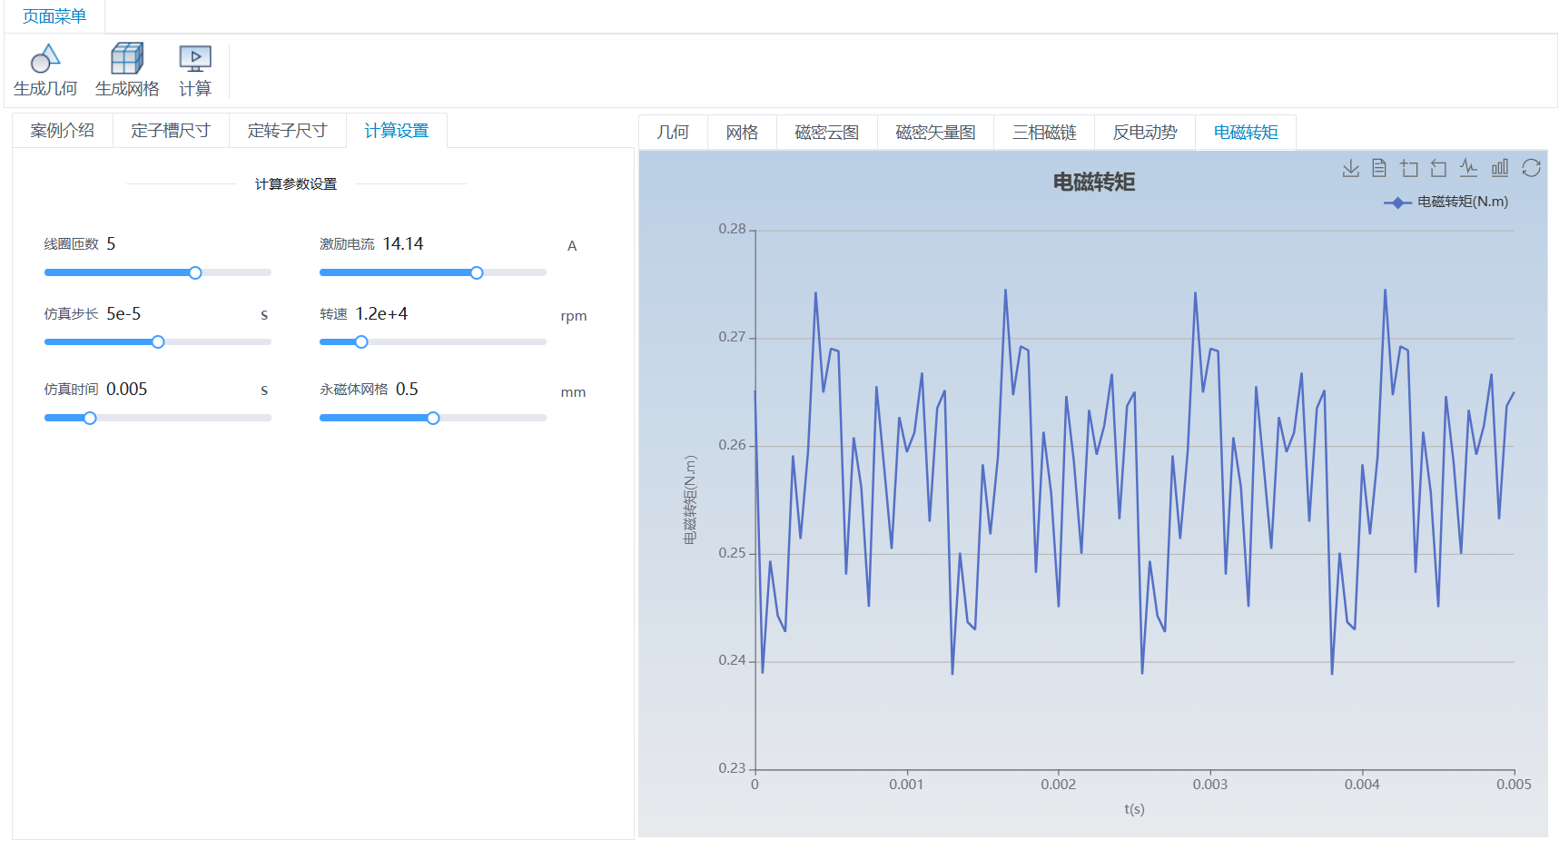Click the t(s) axis label
Viewport: 1559px width, 850px height.
pos(1134,809)
